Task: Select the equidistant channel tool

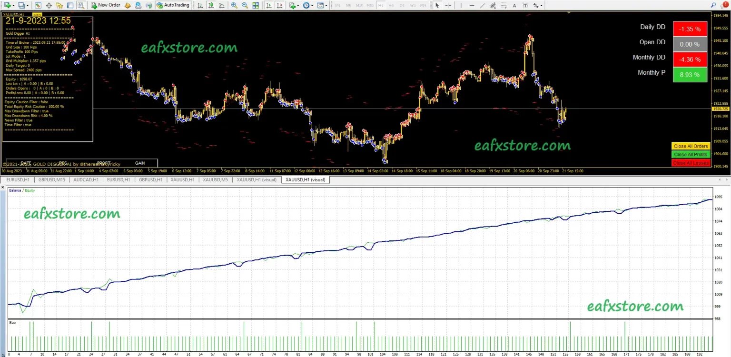Action: tap(493, 5)
